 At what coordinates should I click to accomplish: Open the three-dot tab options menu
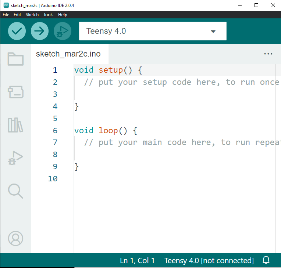[x=268, y=54]
